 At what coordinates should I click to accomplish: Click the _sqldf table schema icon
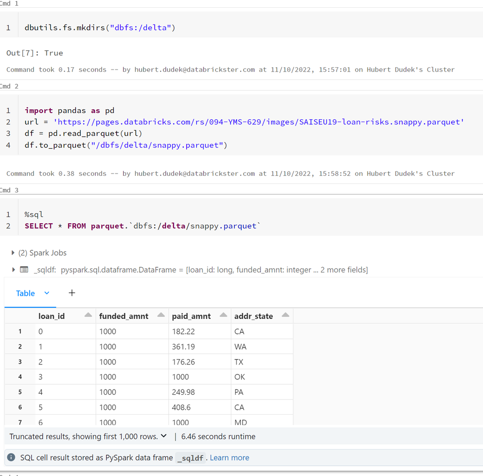click(x=24, y=270)
